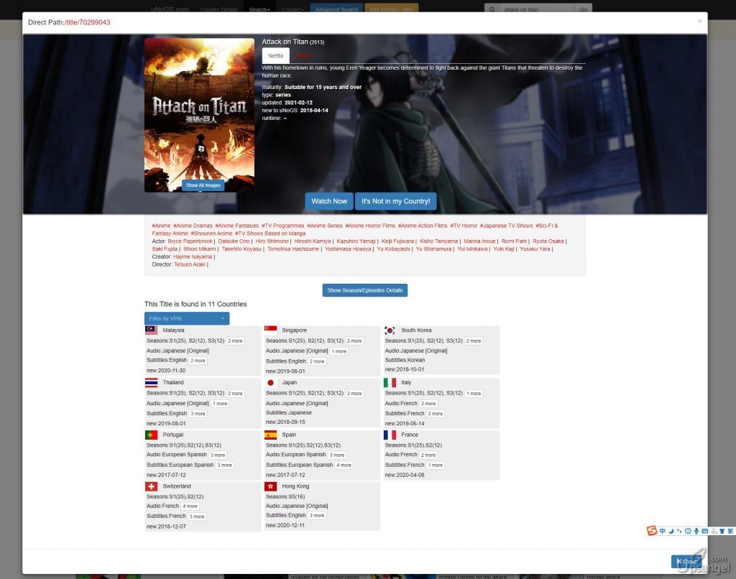The image size is (736, 579).
Task: Expand Switzerland audio with the 4 more badge
Action: pos(190,506)
